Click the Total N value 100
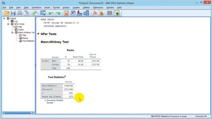 point(68,68)
